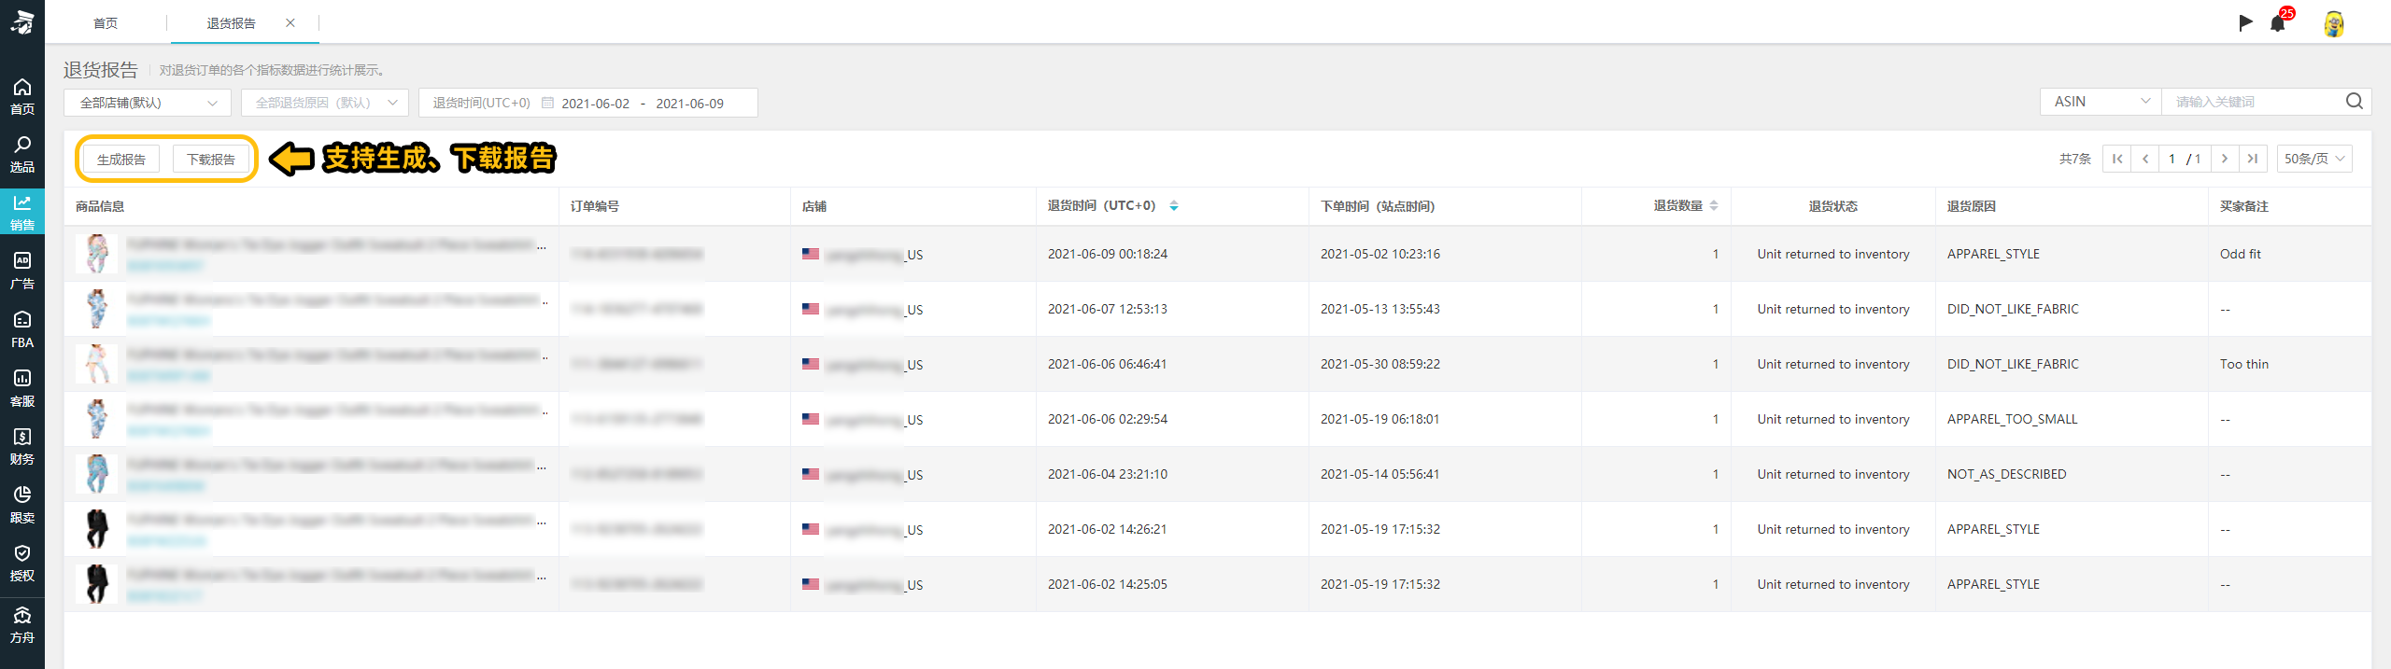
Task: Open 首页 home in the left sidebar
Action: (22, 97)
